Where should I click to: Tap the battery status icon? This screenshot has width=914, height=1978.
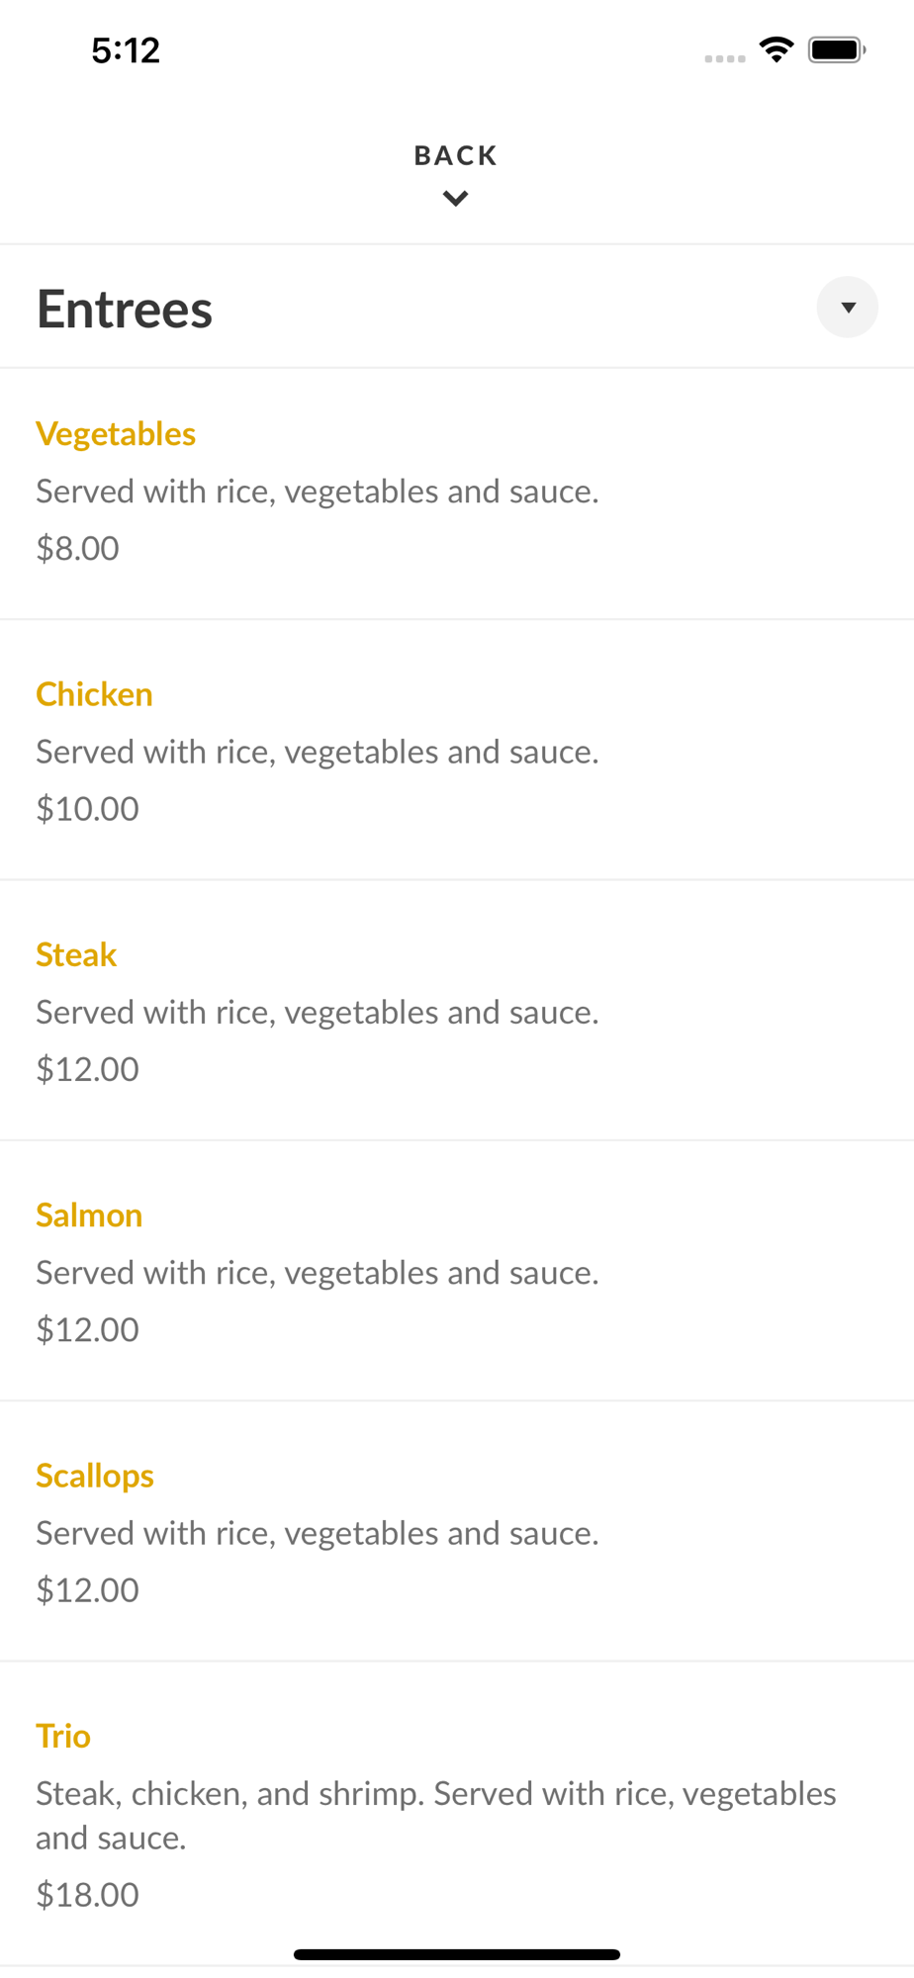point(837,49)
